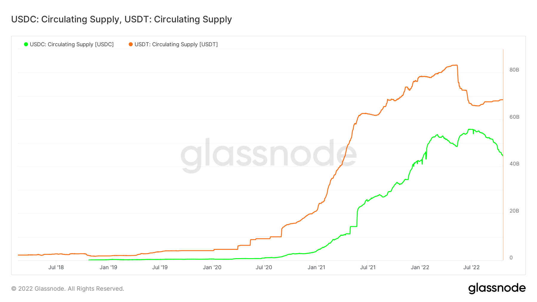
Task: Select the Jan '20 axis label
Action: tap(212, 267)
